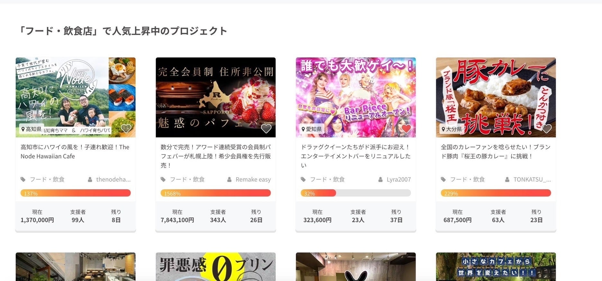The image size is (602, 281).
Task: Open creator profile TONKATSU_...
Action: 532,180
